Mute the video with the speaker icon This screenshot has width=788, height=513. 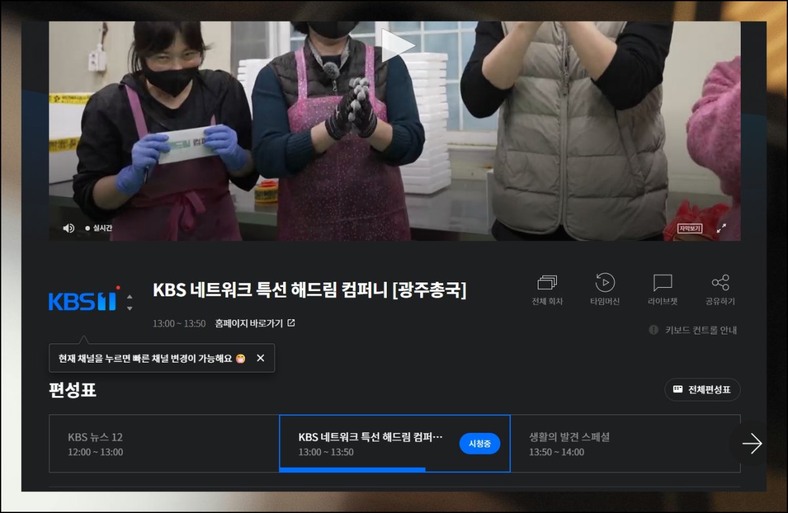coord(68,228)
